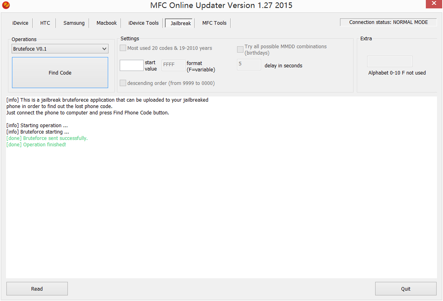The width and height of the screenshot is (443, 301).
Task: Check the 'descending order' option
Action: click(123, 83)
